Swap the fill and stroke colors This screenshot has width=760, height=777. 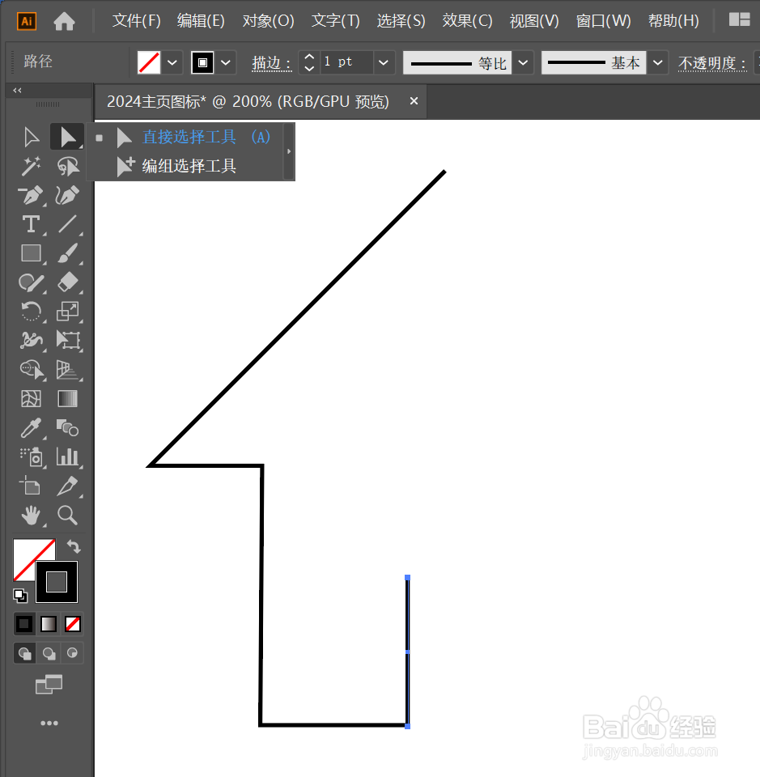pyautogui.click(x=74, y=546)
